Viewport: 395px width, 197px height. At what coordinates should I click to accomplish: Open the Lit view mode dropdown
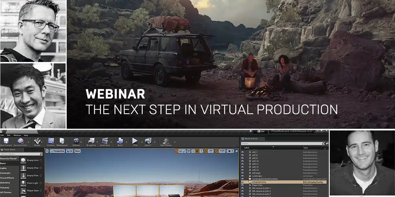coord(70,151)
